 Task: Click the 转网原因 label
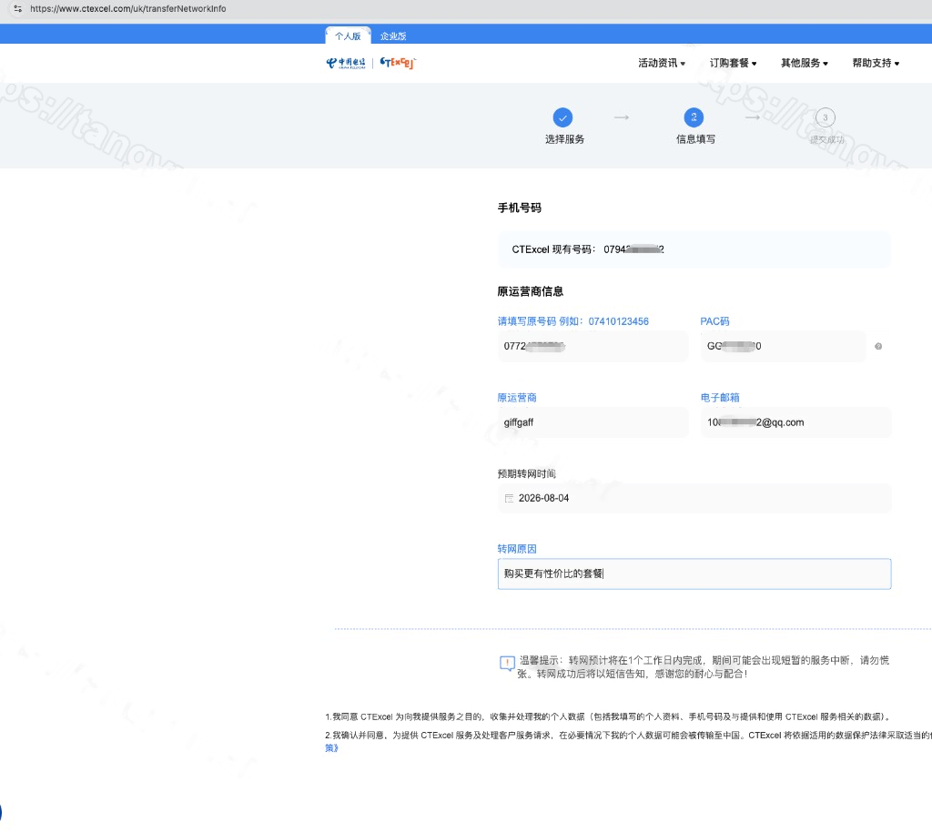[517, 549]
